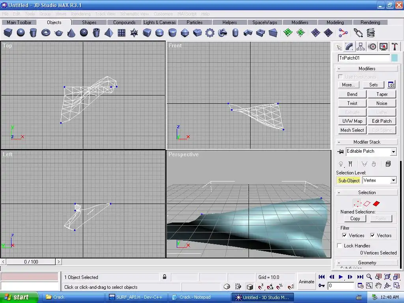
Task: Create a Spring object
Action: 370,33
